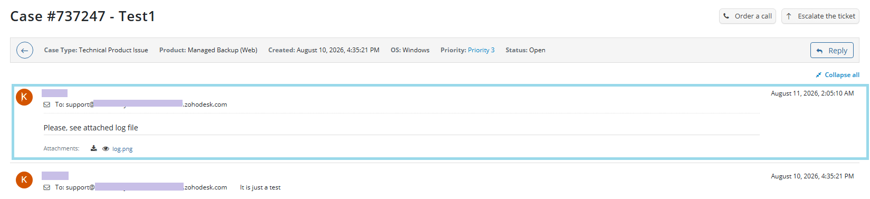Reply to the case

coord(831,50)
